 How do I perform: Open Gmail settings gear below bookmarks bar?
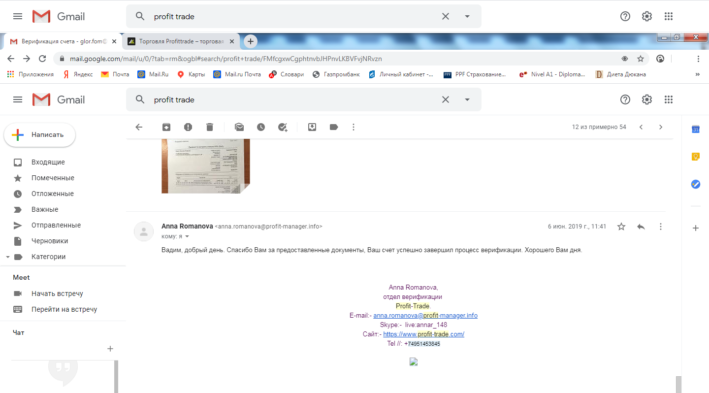[647, 99]
